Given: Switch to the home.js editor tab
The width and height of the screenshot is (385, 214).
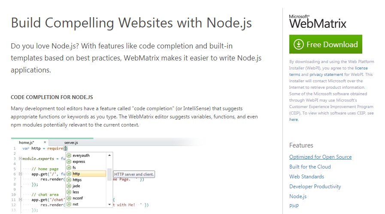Looking at the screenshot, I should (x=27, y=142).
